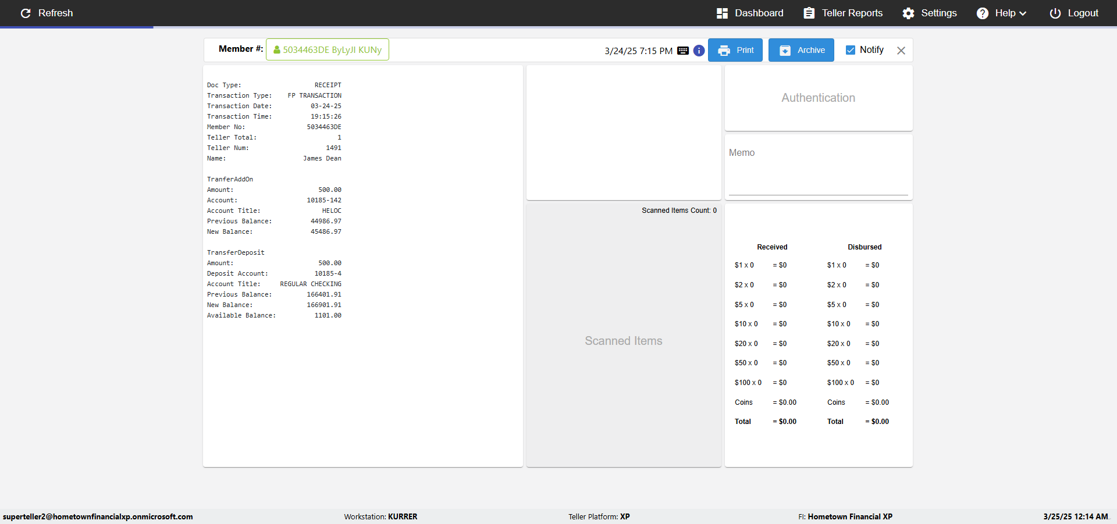Click the Received $100 x 0 row
The height and width of the screenshot is (524, 1117).
pyautogui.click(x=760, y=383)
